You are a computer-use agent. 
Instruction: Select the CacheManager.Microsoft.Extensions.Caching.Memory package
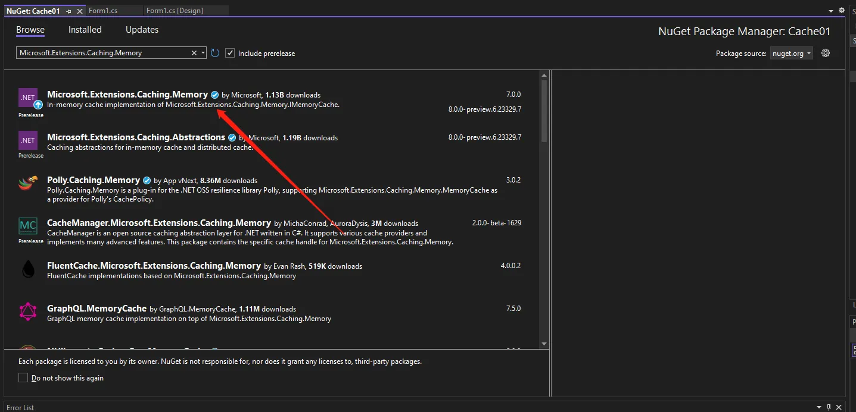pos(271,232)
